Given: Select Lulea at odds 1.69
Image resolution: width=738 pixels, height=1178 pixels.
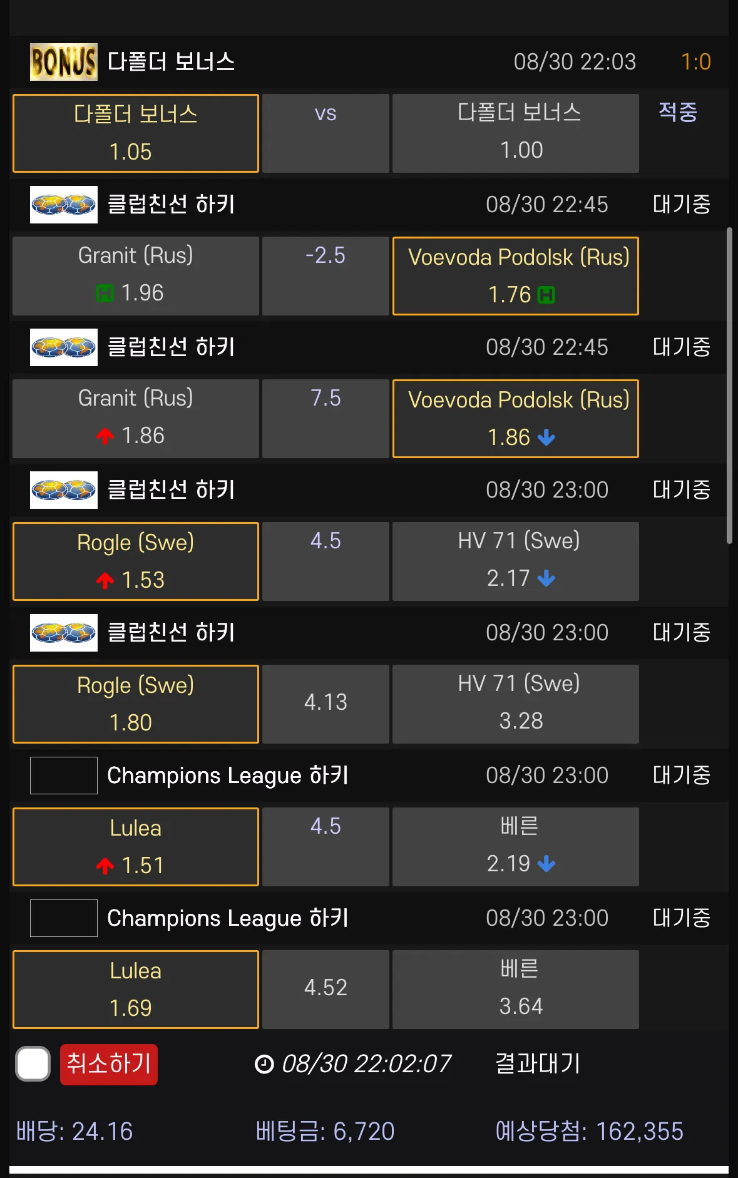Looking at the screenshot, I should (136, 989).
